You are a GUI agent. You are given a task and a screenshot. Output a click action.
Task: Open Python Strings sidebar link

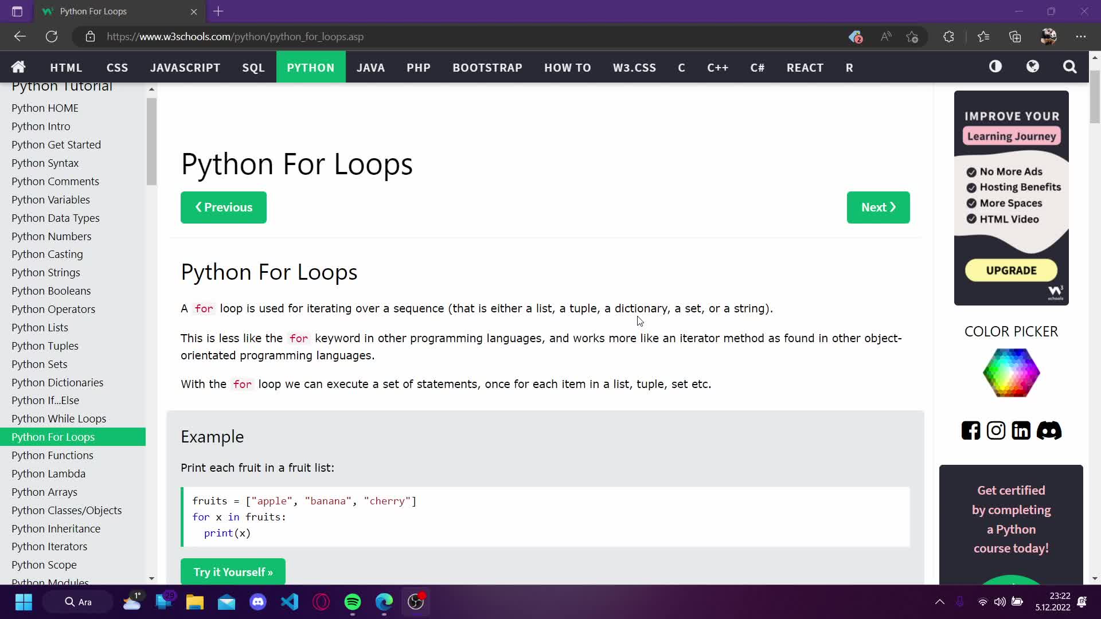click(x=73, y=272)
